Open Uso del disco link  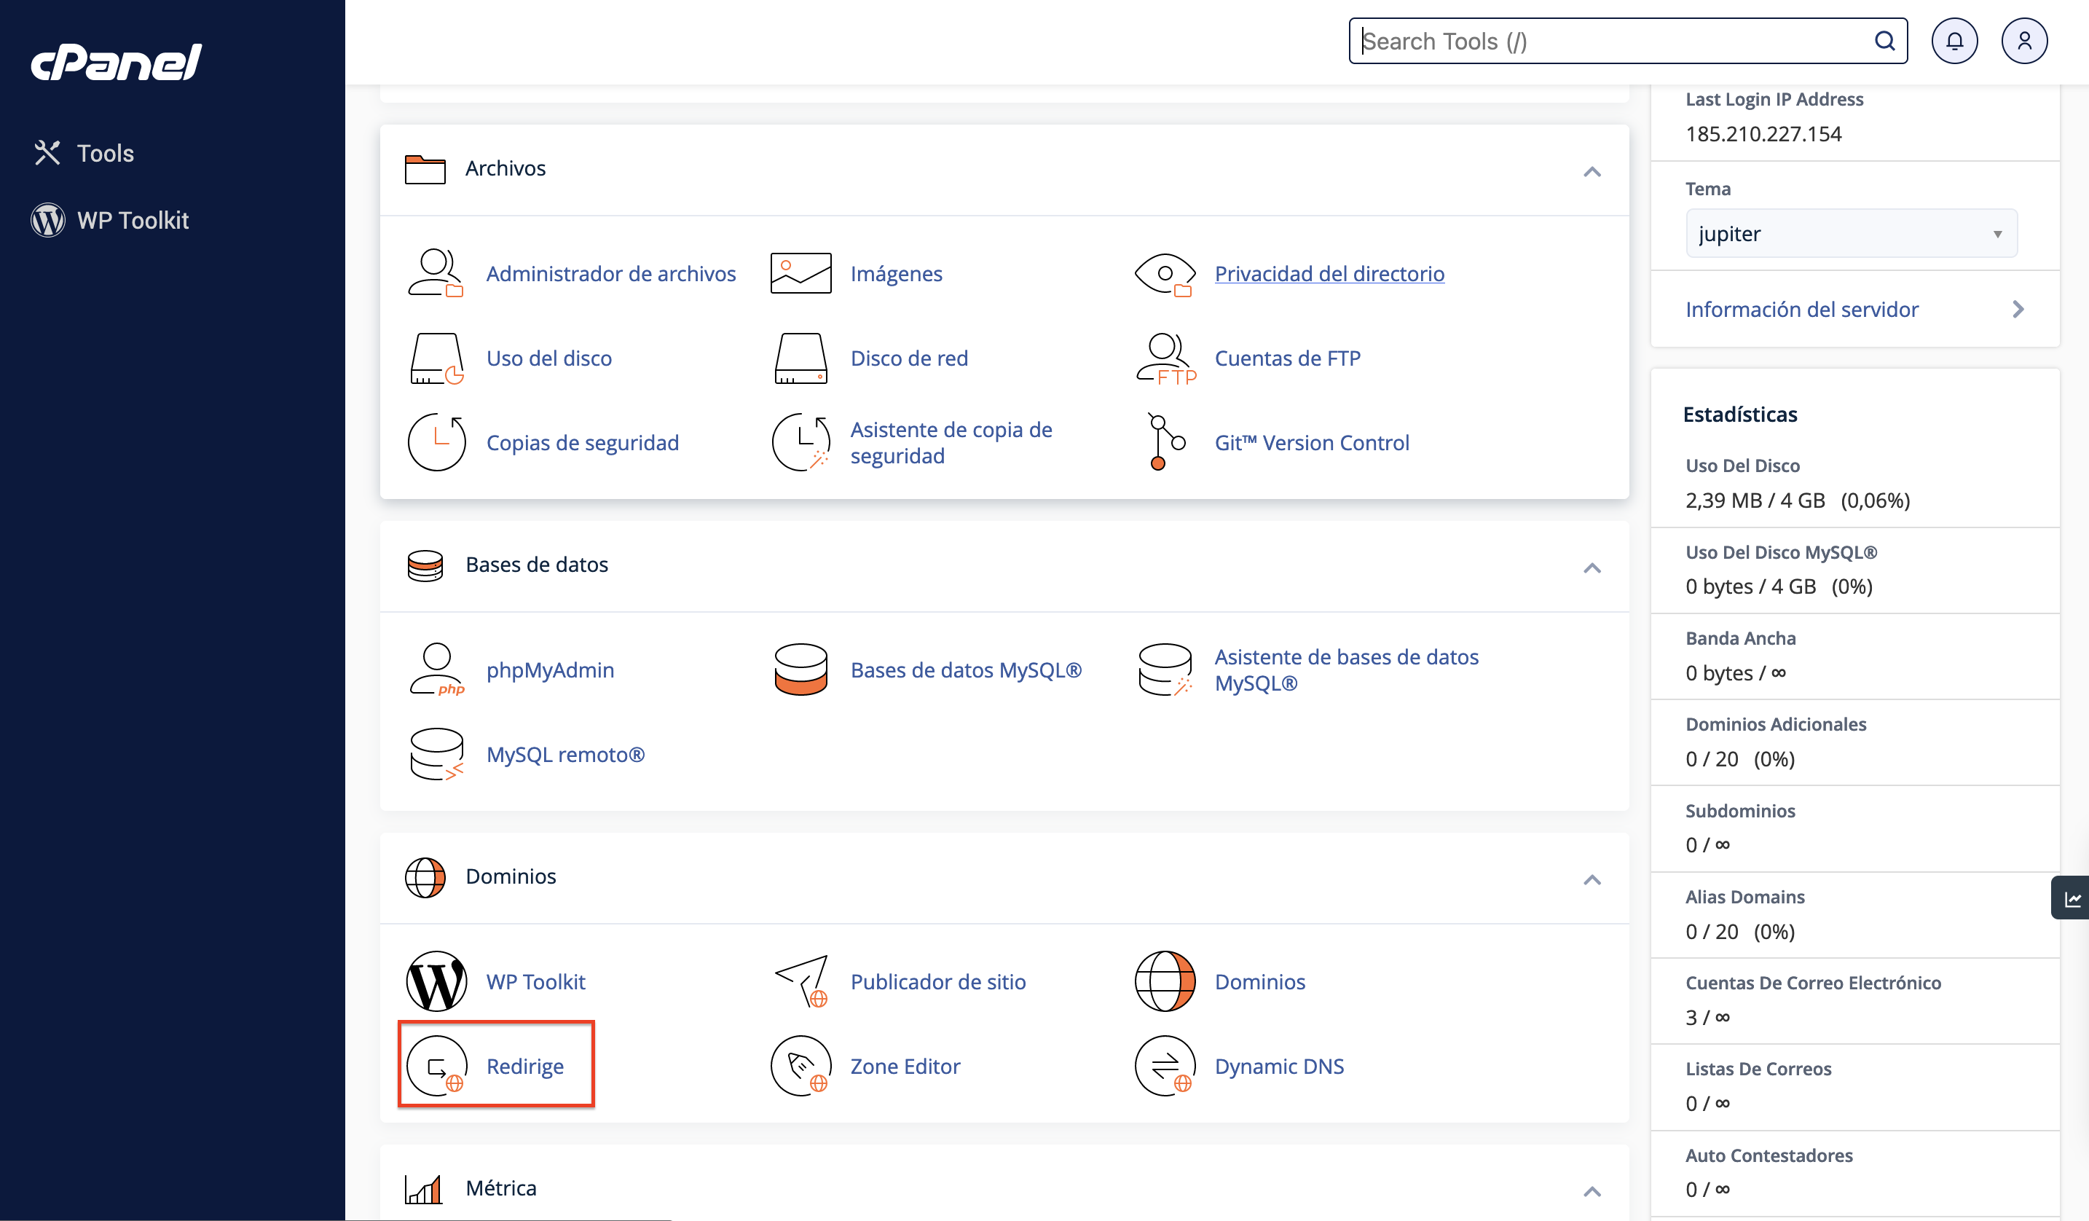[548, 358]
